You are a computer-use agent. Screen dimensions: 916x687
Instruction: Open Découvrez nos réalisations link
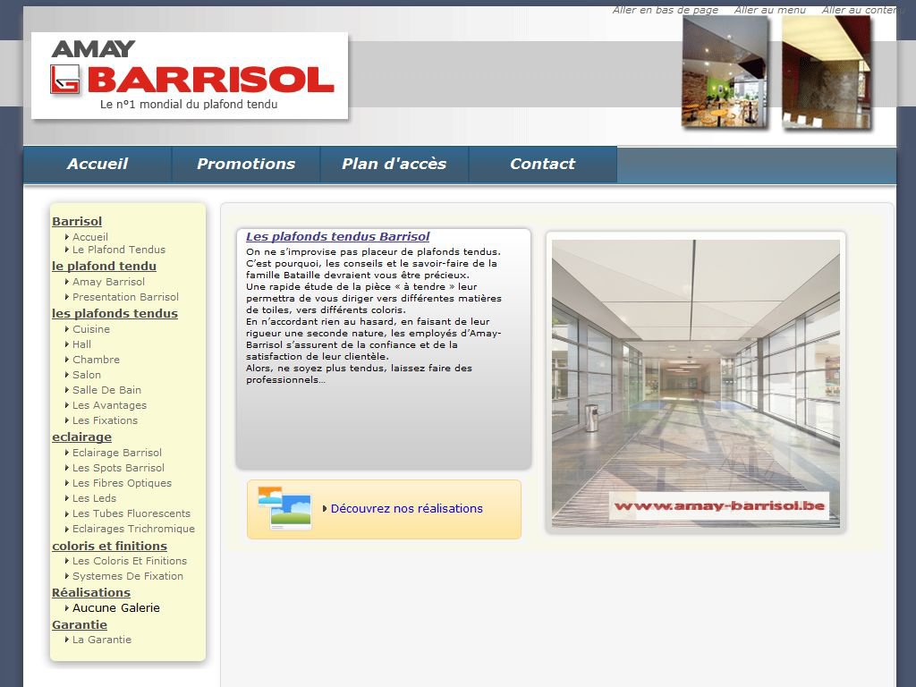pos(407,509)
